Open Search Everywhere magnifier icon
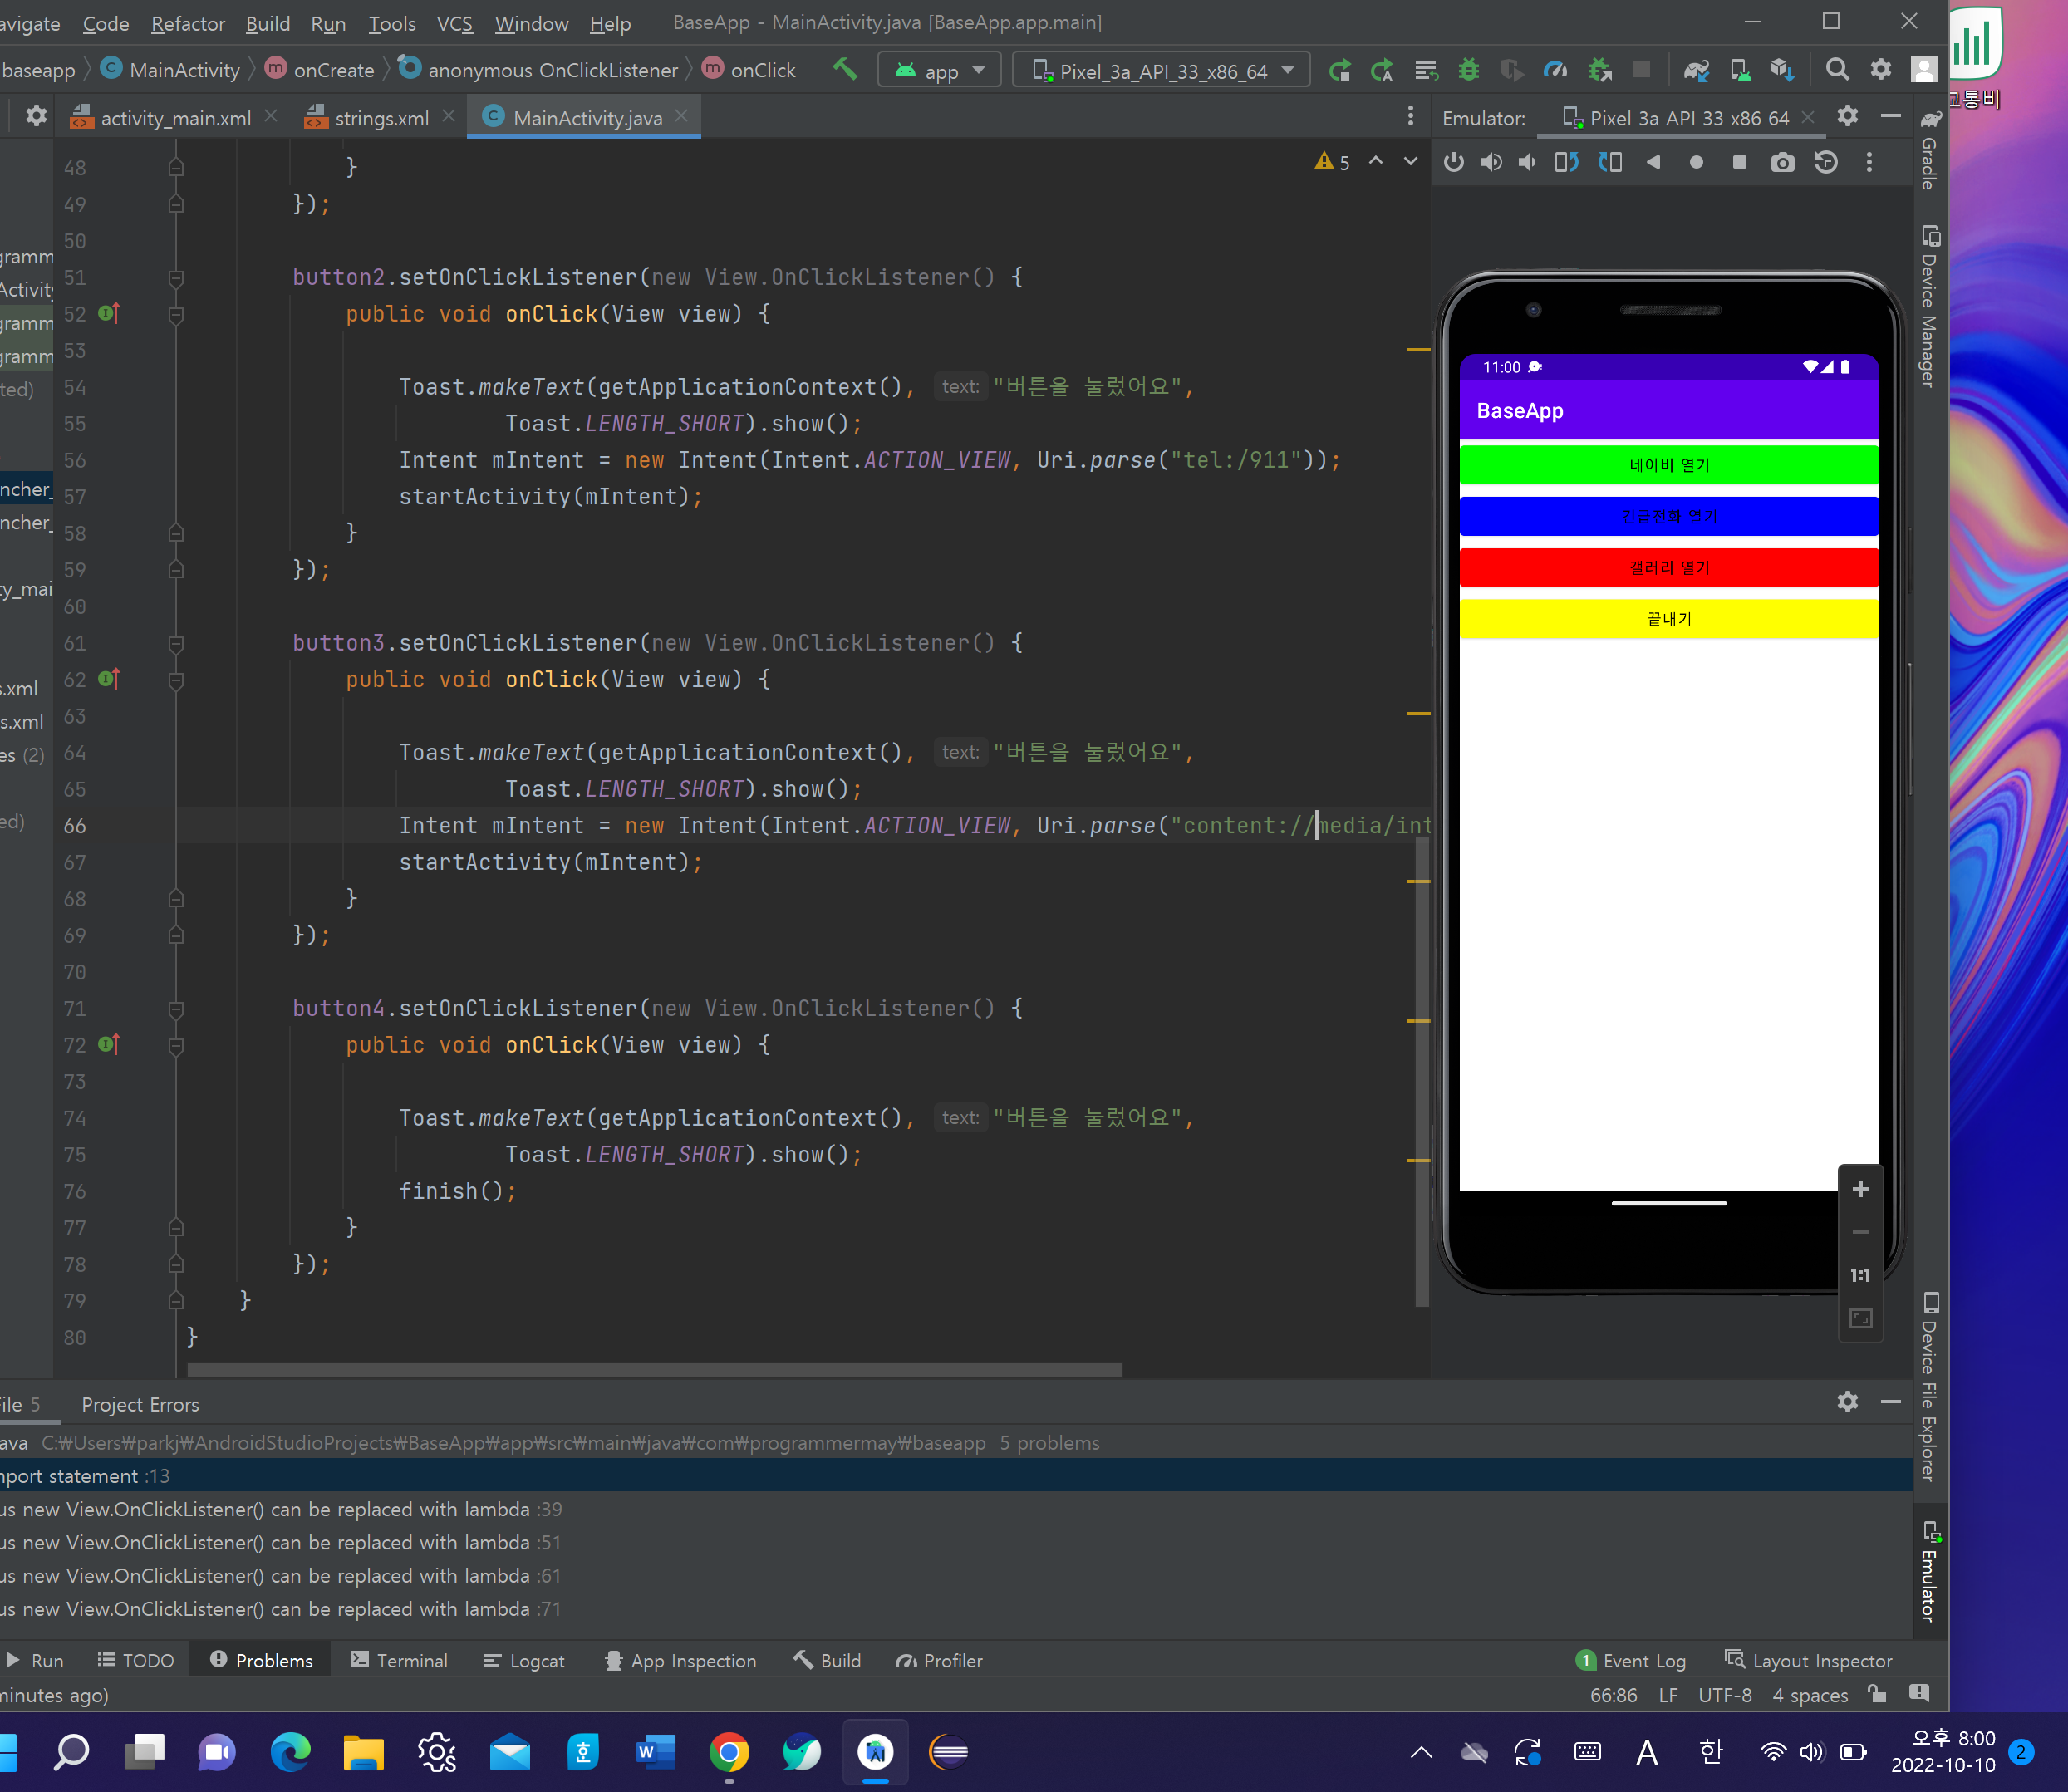Viewport: 2068px width, 1792px height. (x=1836, y=70)
